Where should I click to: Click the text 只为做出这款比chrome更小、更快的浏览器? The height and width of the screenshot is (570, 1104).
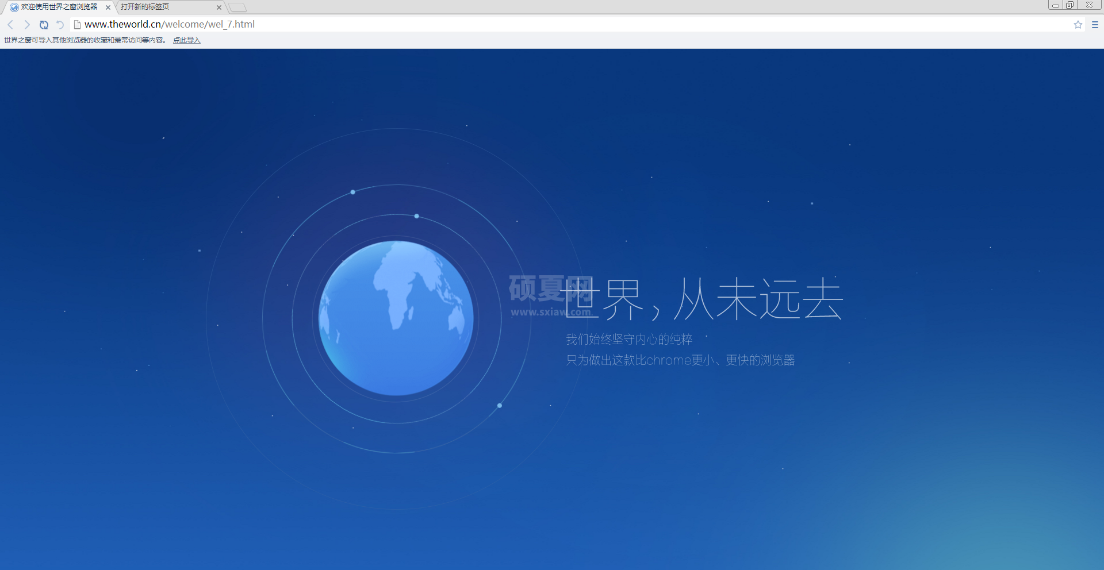click(680, 360)
